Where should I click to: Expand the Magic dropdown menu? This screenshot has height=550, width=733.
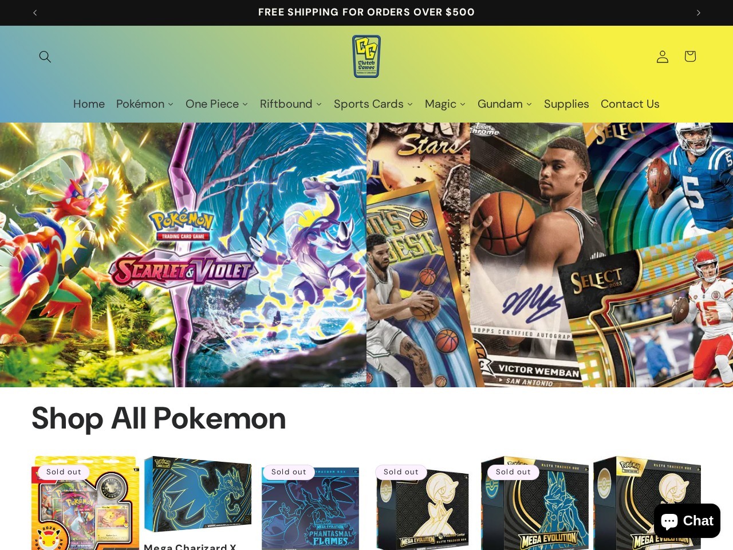pos(446,104)
